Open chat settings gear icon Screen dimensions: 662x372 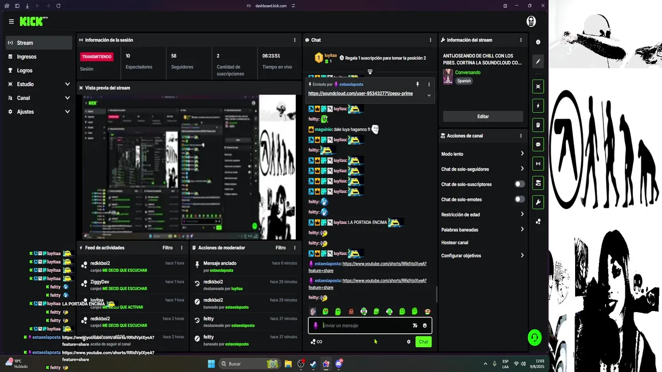click(409, 342)
